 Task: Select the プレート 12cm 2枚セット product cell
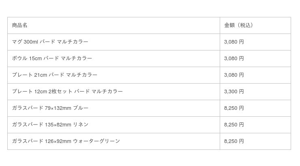tap(67, 92)
